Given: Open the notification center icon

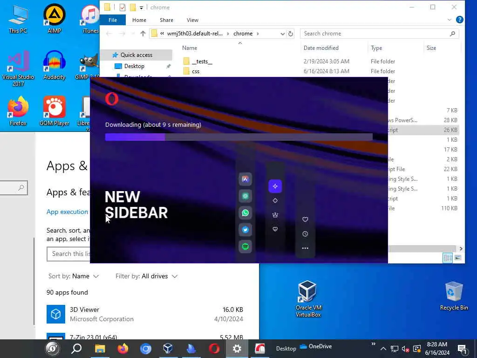Looking at the screenshot, I should pos(463,349).
